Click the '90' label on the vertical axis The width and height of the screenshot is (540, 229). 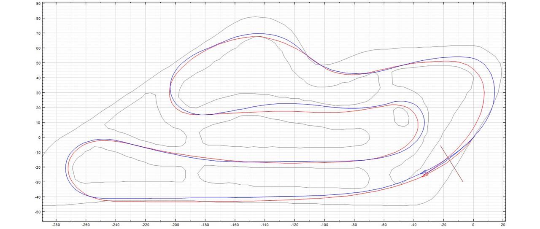pyautogui.click(x=38, y=3)
